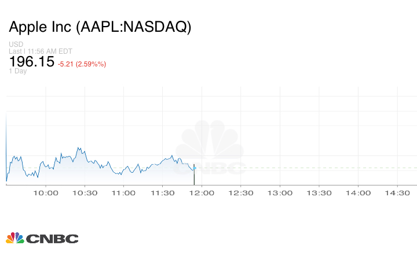This screenshot has height=260, width=417.
Task: Click the red -5.21 (2.59%) change text
Action: pos(82,64)
